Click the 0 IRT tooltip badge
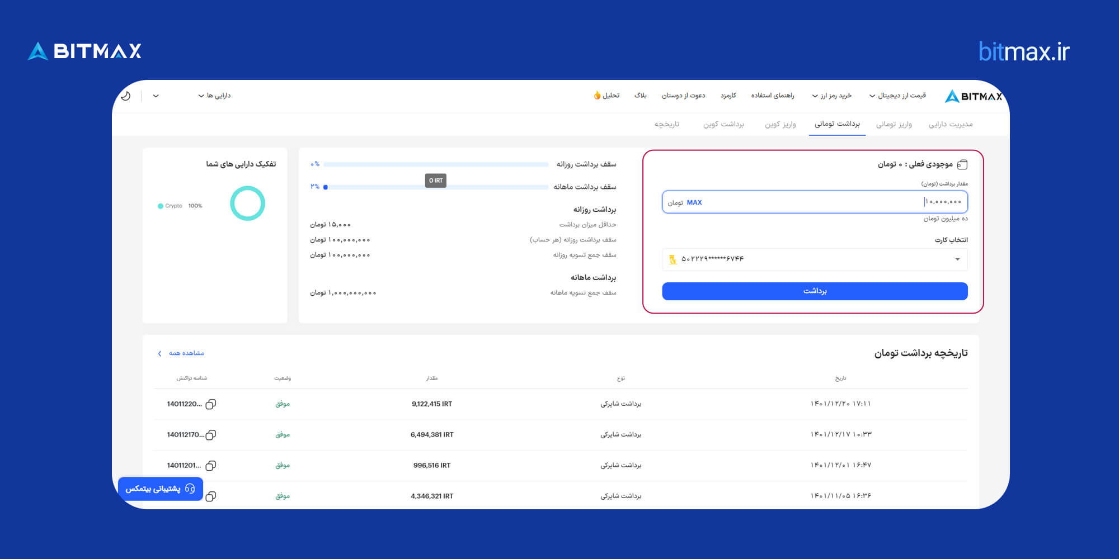Image resolution: width=1119 pixels, height=559 pixels. click(x=436, y=181)
